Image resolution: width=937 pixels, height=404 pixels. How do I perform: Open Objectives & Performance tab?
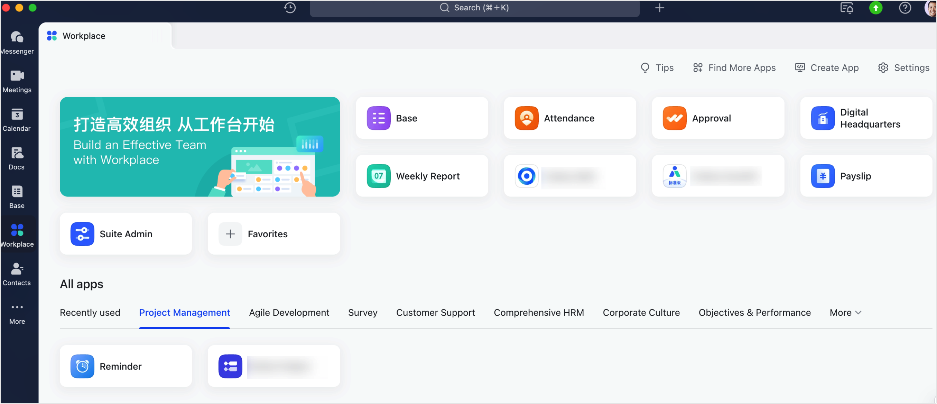tap(754, 313)
